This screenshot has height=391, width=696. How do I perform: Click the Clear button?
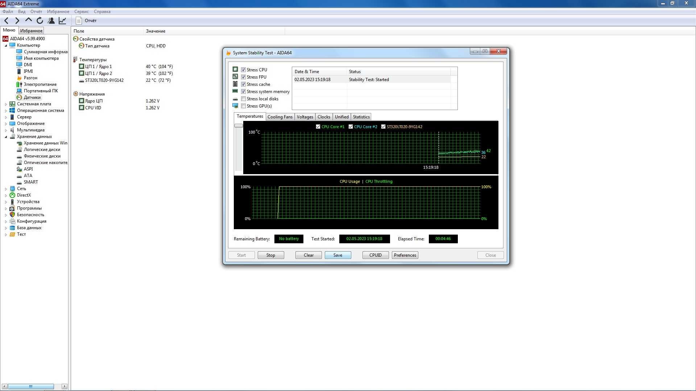click(308, 255)
